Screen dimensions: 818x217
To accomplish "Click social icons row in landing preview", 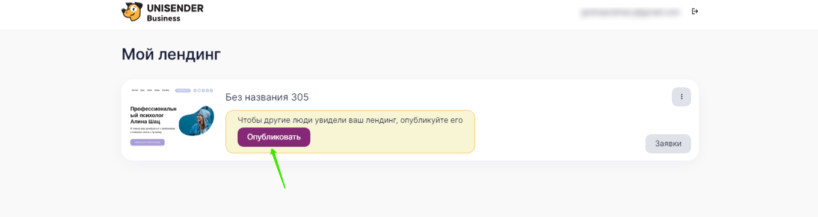I will click(203, 90).
